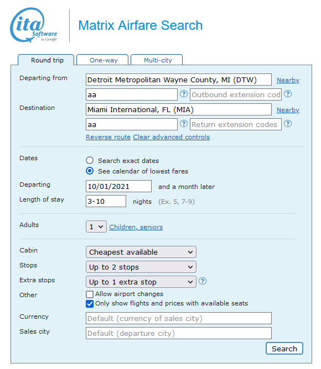This screenshot has height=369, width=321.
Task: Click Clear advanced controls link
Action: pos(171,137)
